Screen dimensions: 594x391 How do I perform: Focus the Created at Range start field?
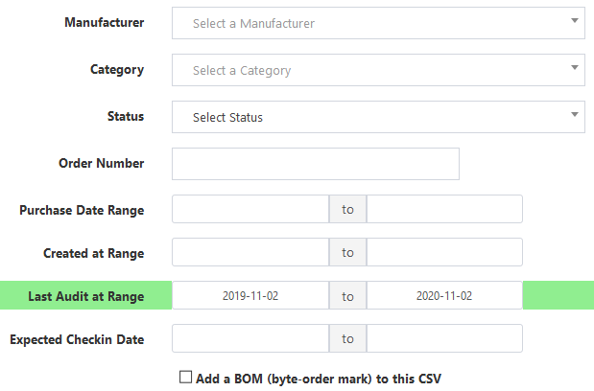[x=250, y=252]
